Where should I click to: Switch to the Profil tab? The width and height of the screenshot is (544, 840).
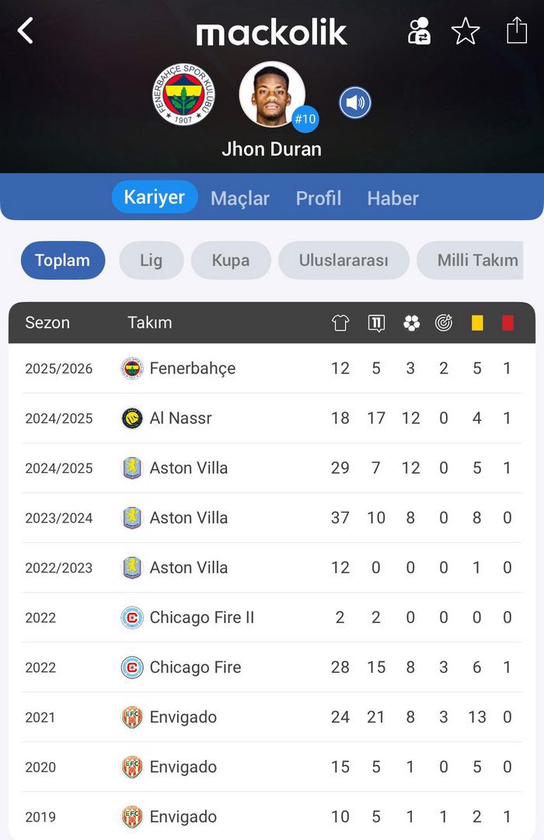tap(319, 198)
